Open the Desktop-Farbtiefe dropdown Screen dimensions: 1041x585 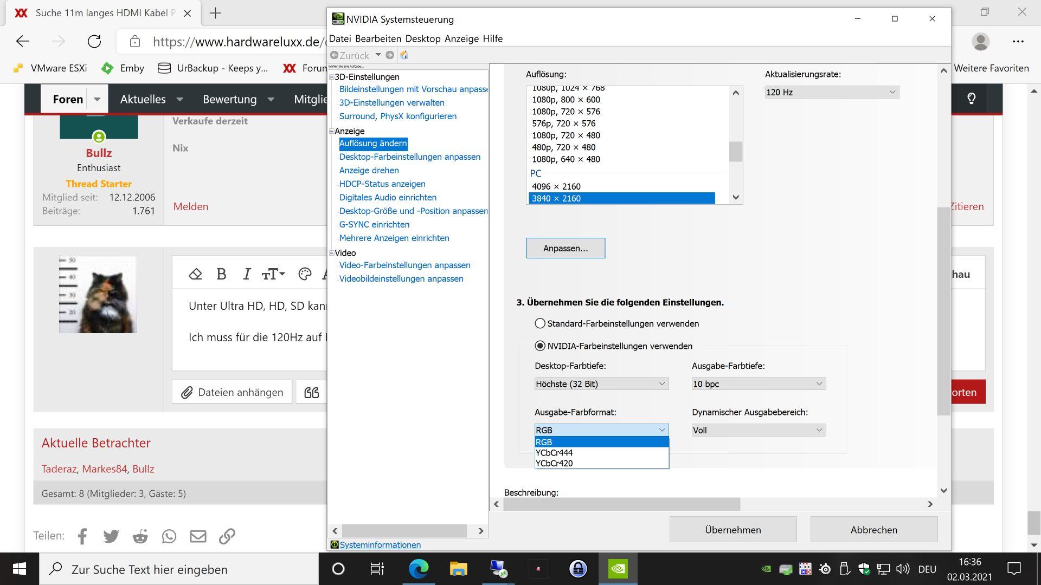(601, 383)
